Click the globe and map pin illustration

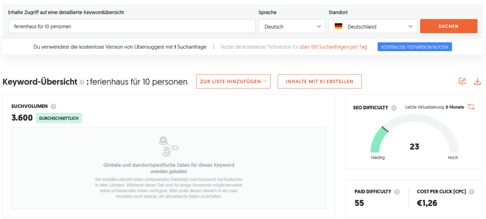pyautogui.click(x=168, y=146)
